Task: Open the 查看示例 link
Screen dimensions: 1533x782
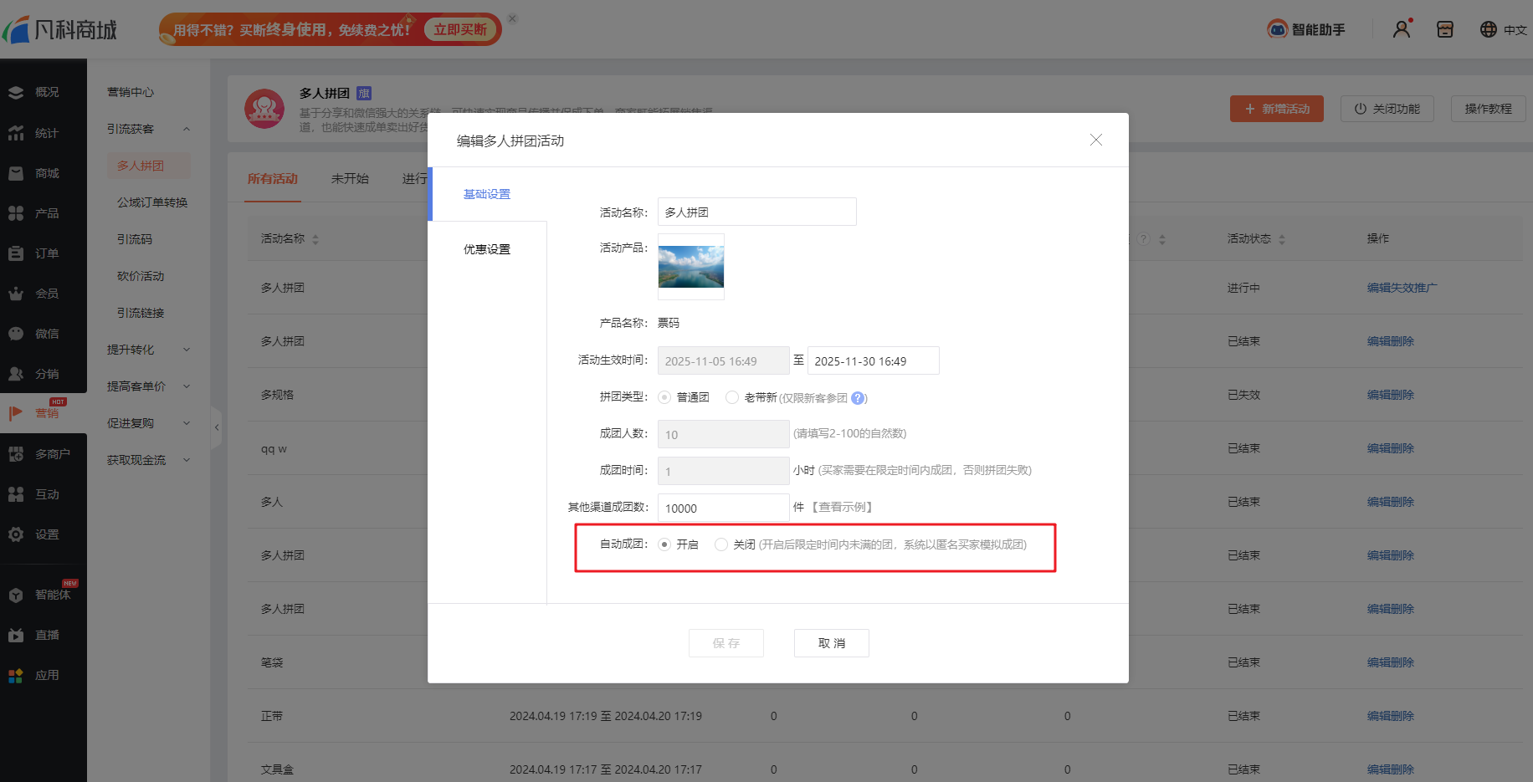Action: (843, 507)
